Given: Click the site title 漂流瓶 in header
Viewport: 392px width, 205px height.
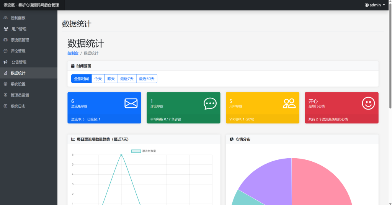Looking at the screenshot, I should coord(31,5).
